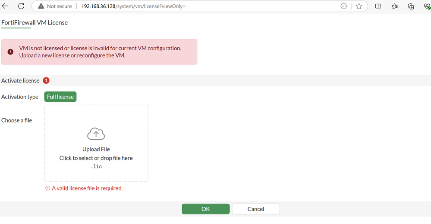Viewport: 431px width, 224px height.
Task: Click the Choose a file label
Action: point(16,120)
